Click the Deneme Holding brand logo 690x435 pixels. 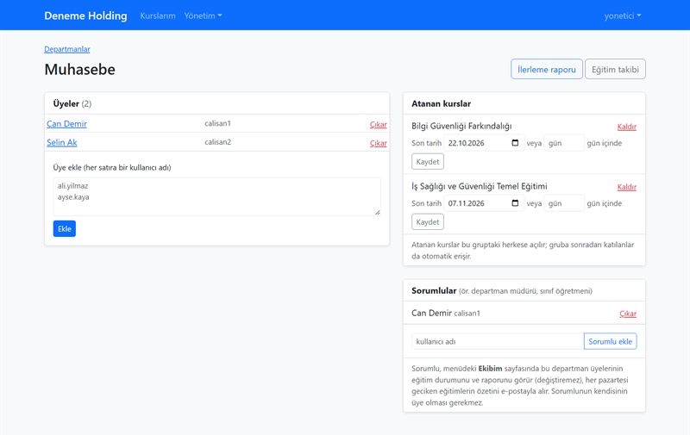pyautogui.click(x=85, y=16)
